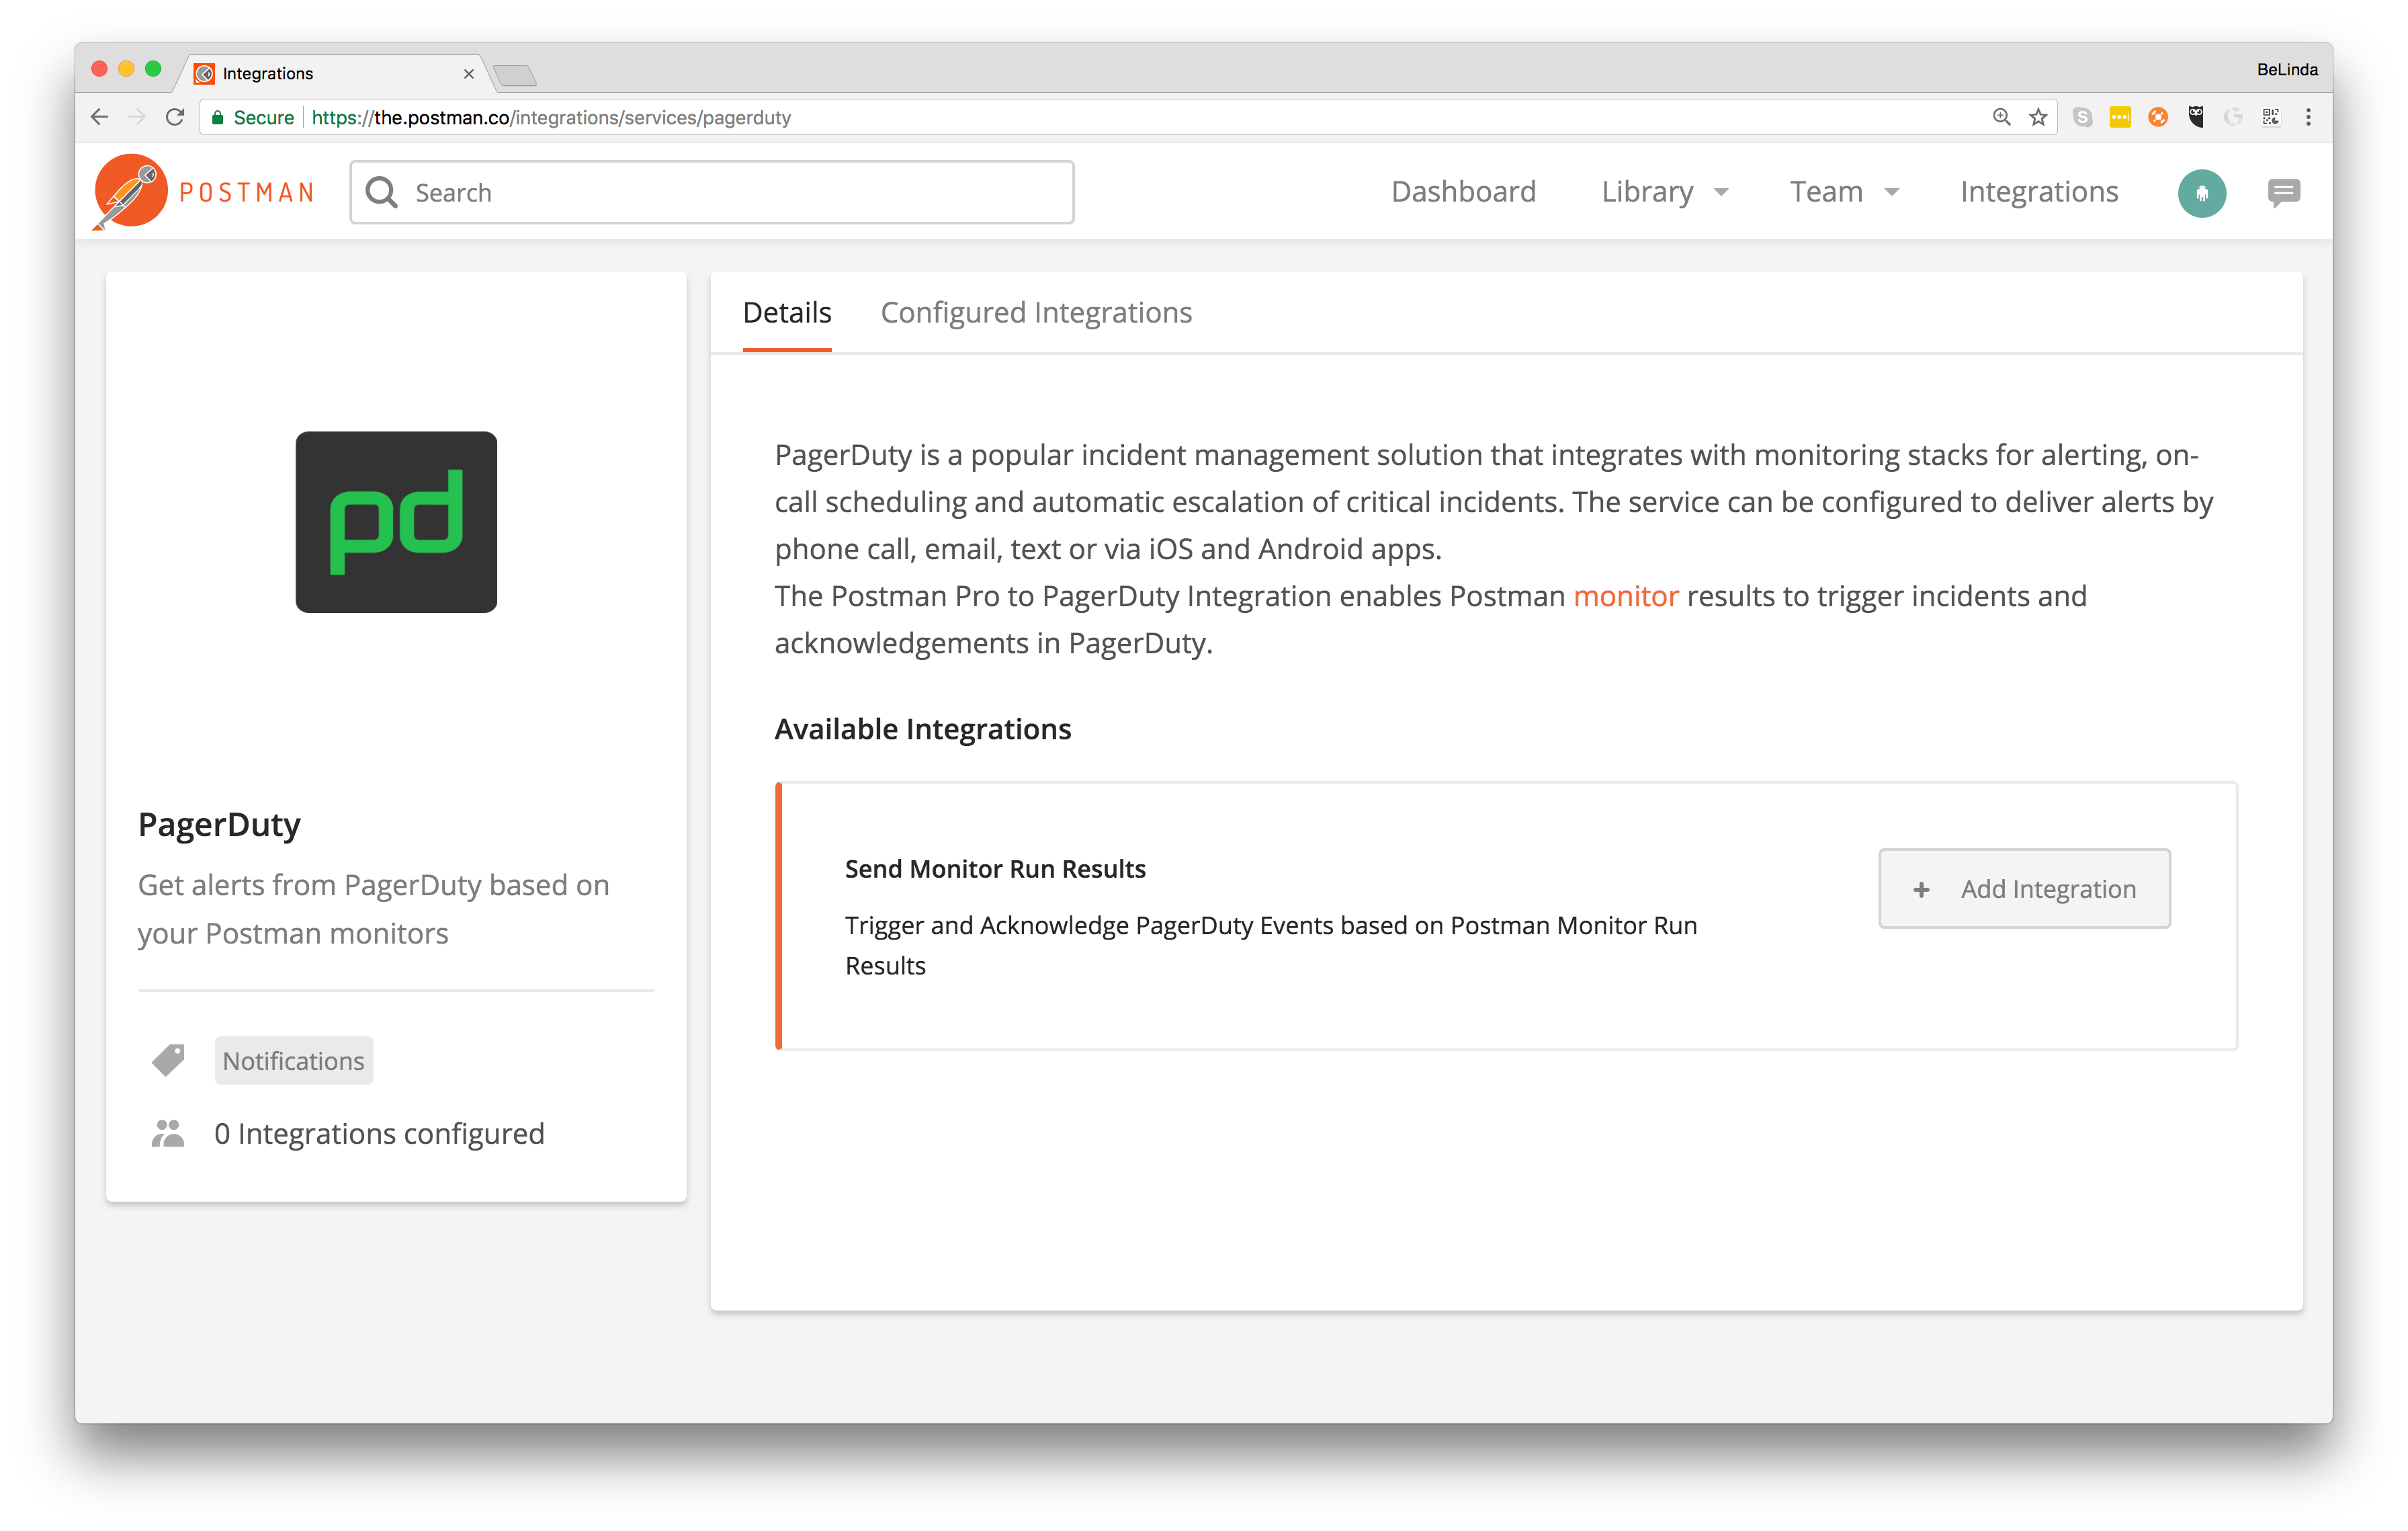Open the user avatar menu
2408x1531 pixels.
(x=2202, y=192)
